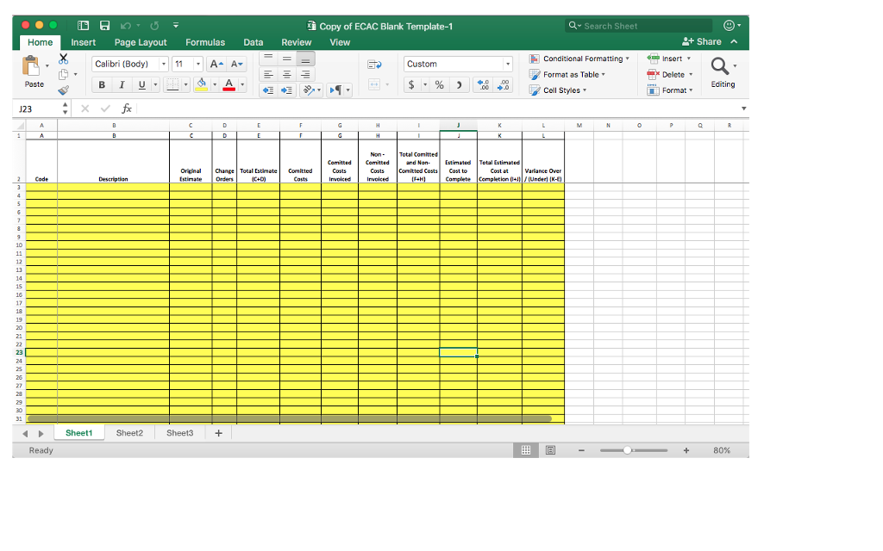The width and height of the screenshot is (883, 551).
Task: Toggle bold formatting
Action: coord(102,84)
